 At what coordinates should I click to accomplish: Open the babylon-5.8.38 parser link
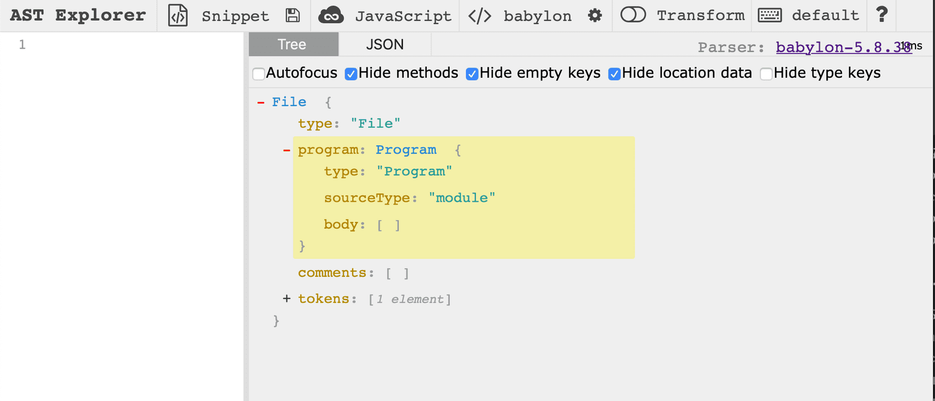843,47
